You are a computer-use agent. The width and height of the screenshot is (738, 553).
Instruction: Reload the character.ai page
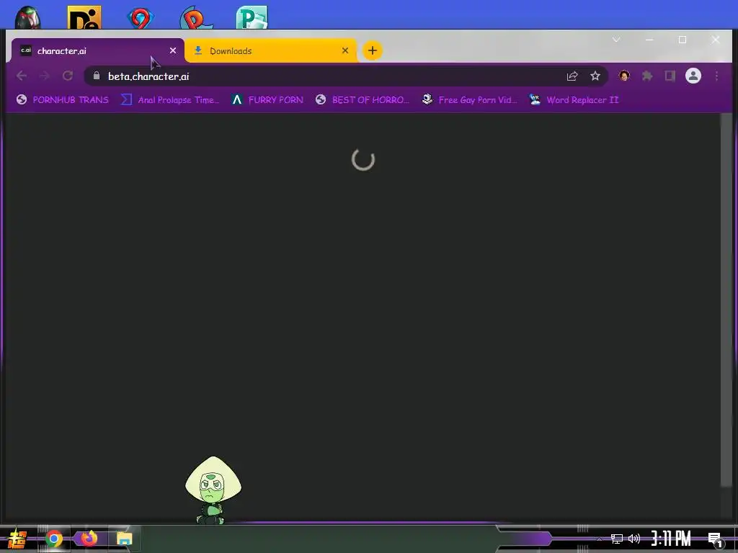68,76
